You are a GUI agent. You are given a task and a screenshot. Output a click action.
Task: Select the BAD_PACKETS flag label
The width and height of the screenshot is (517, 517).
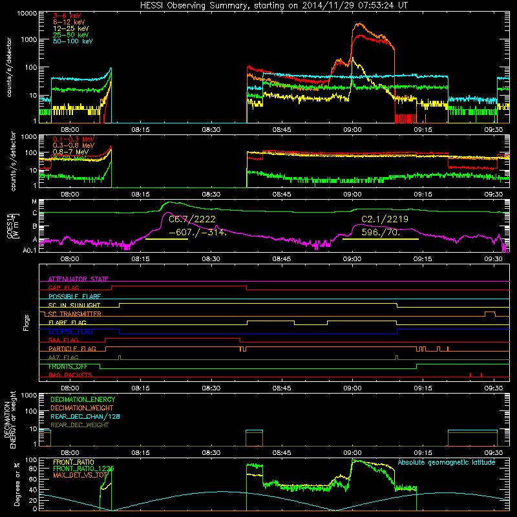point(70,375)
